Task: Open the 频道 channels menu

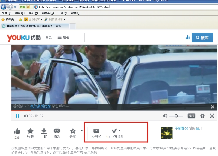Action: pos(63,37)
